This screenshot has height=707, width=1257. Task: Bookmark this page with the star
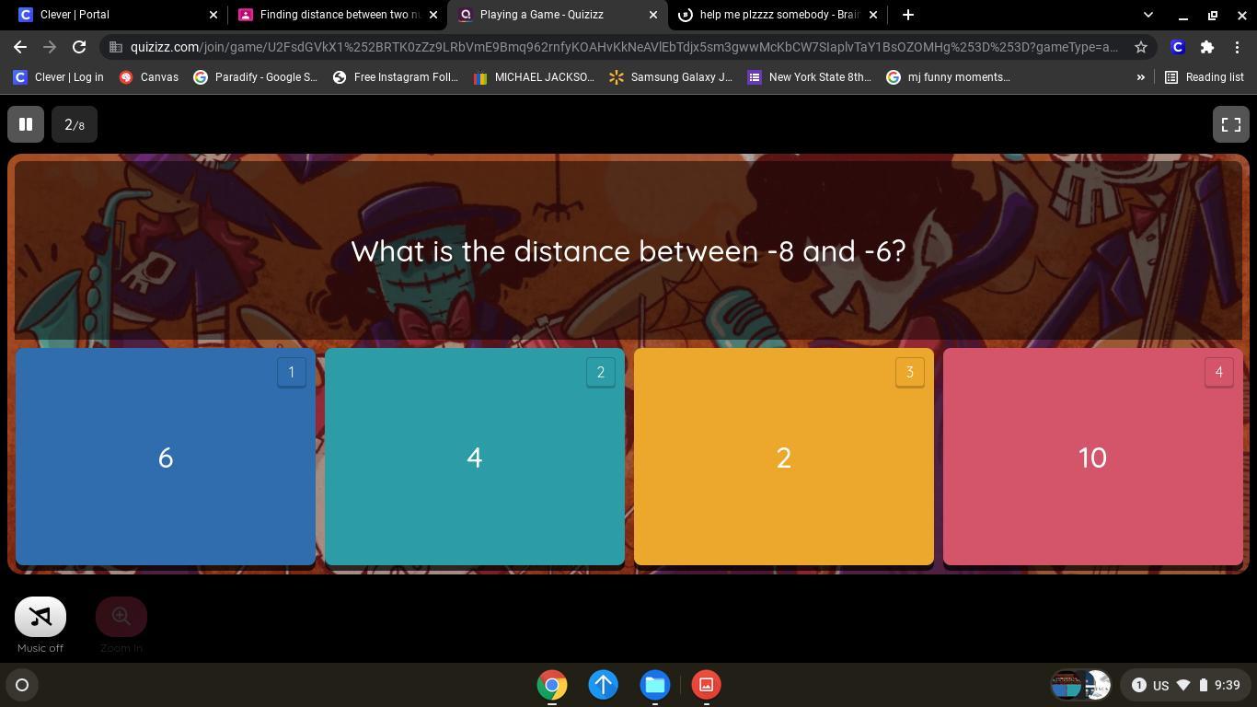(x=1141, y=47)
